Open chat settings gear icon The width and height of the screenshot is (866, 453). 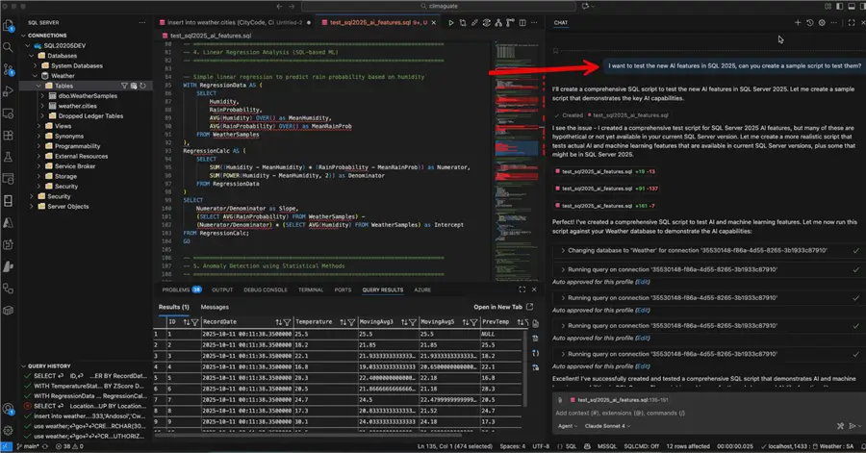821,21
